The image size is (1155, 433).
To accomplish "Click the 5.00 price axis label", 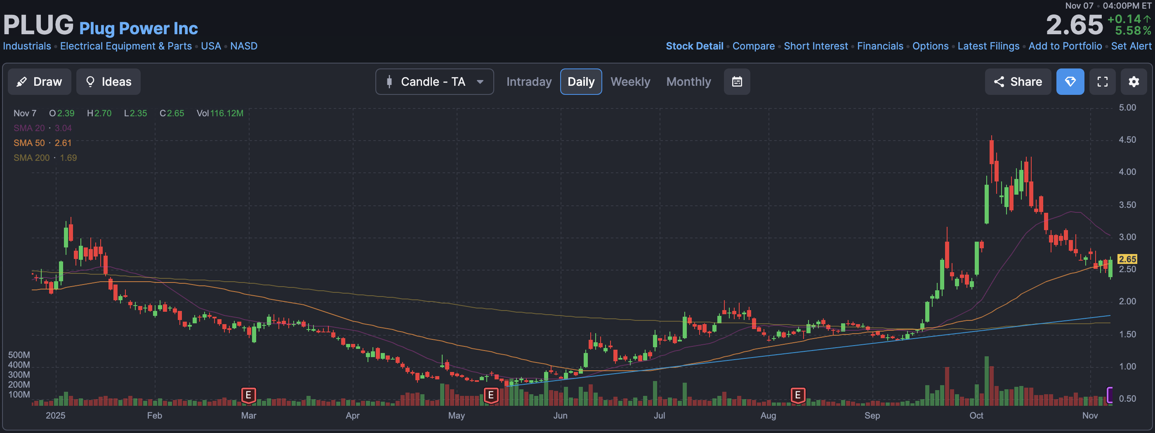I will tap(1127, 108).
